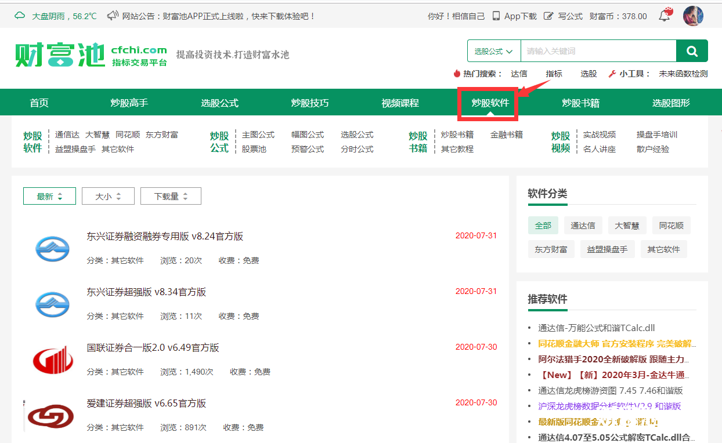Viewport: 722px width, 443px height.
Task: Click the weather cloud icon
Action: click(x=20, y=16)
